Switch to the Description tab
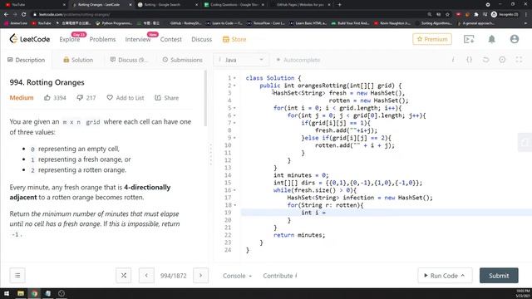Viewport: 532px width, 299px height. pyautogui.click(x=26, y=60)
